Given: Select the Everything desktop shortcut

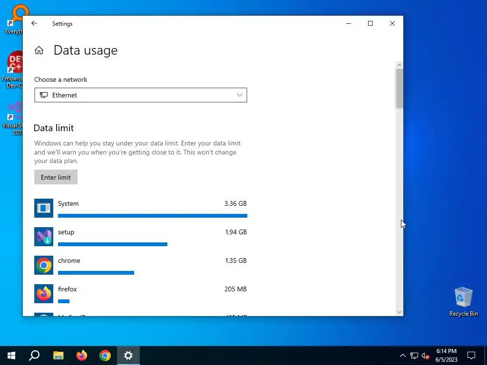Looking at the screenshot, I should (14, 19).
